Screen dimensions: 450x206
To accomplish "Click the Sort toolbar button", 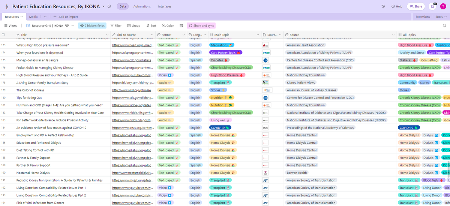I will [151, 25].
